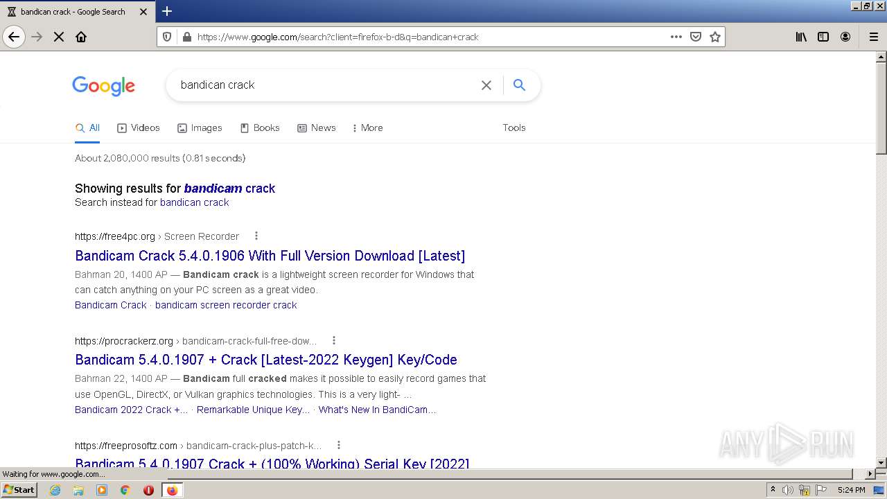This screenshot has height=499, width=887.
Task: Open the Action Center flag icon
Action: 821,490
